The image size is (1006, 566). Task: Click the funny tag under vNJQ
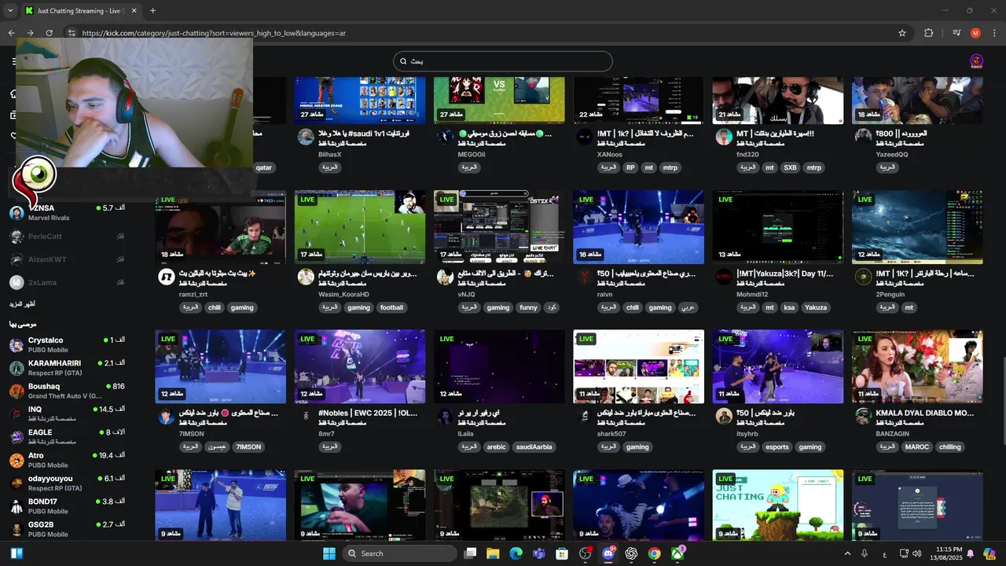(528, 307)
